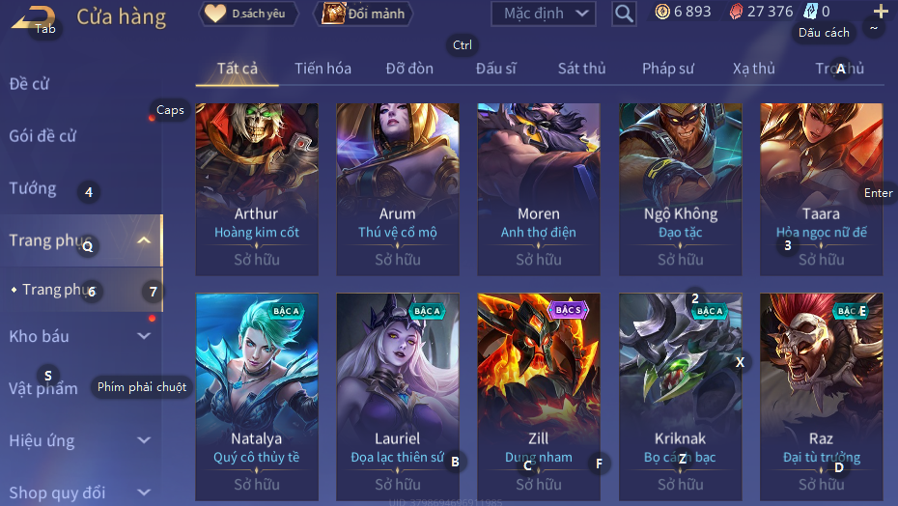This screenshot has width=898, height=506.
Task: Open the Tướng sidebar menu
Action: pyautogui.click(x=33, y=188)
